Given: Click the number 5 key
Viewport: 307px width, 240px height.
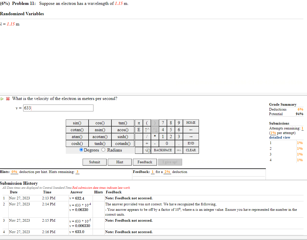Looking at the screenshot, I should 171,130.
